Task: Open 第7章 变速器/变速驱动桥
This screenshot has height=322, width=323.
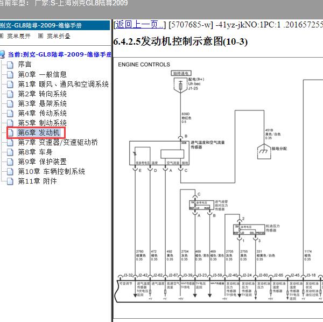Action: (58, 142)
